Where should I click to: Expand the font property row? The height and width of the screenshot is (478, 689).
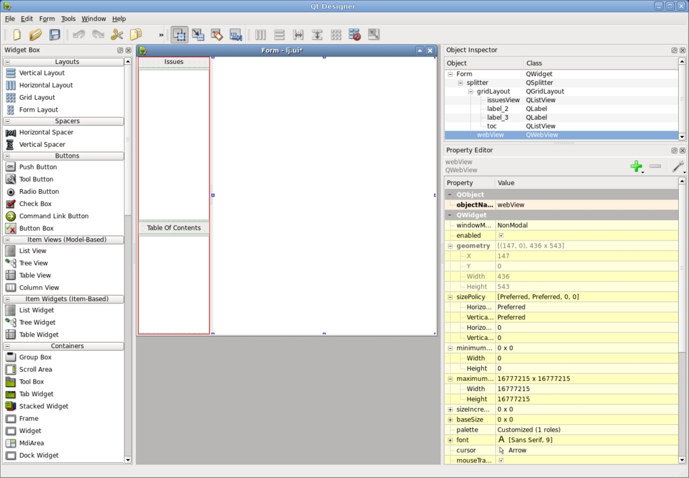point(450,440)
